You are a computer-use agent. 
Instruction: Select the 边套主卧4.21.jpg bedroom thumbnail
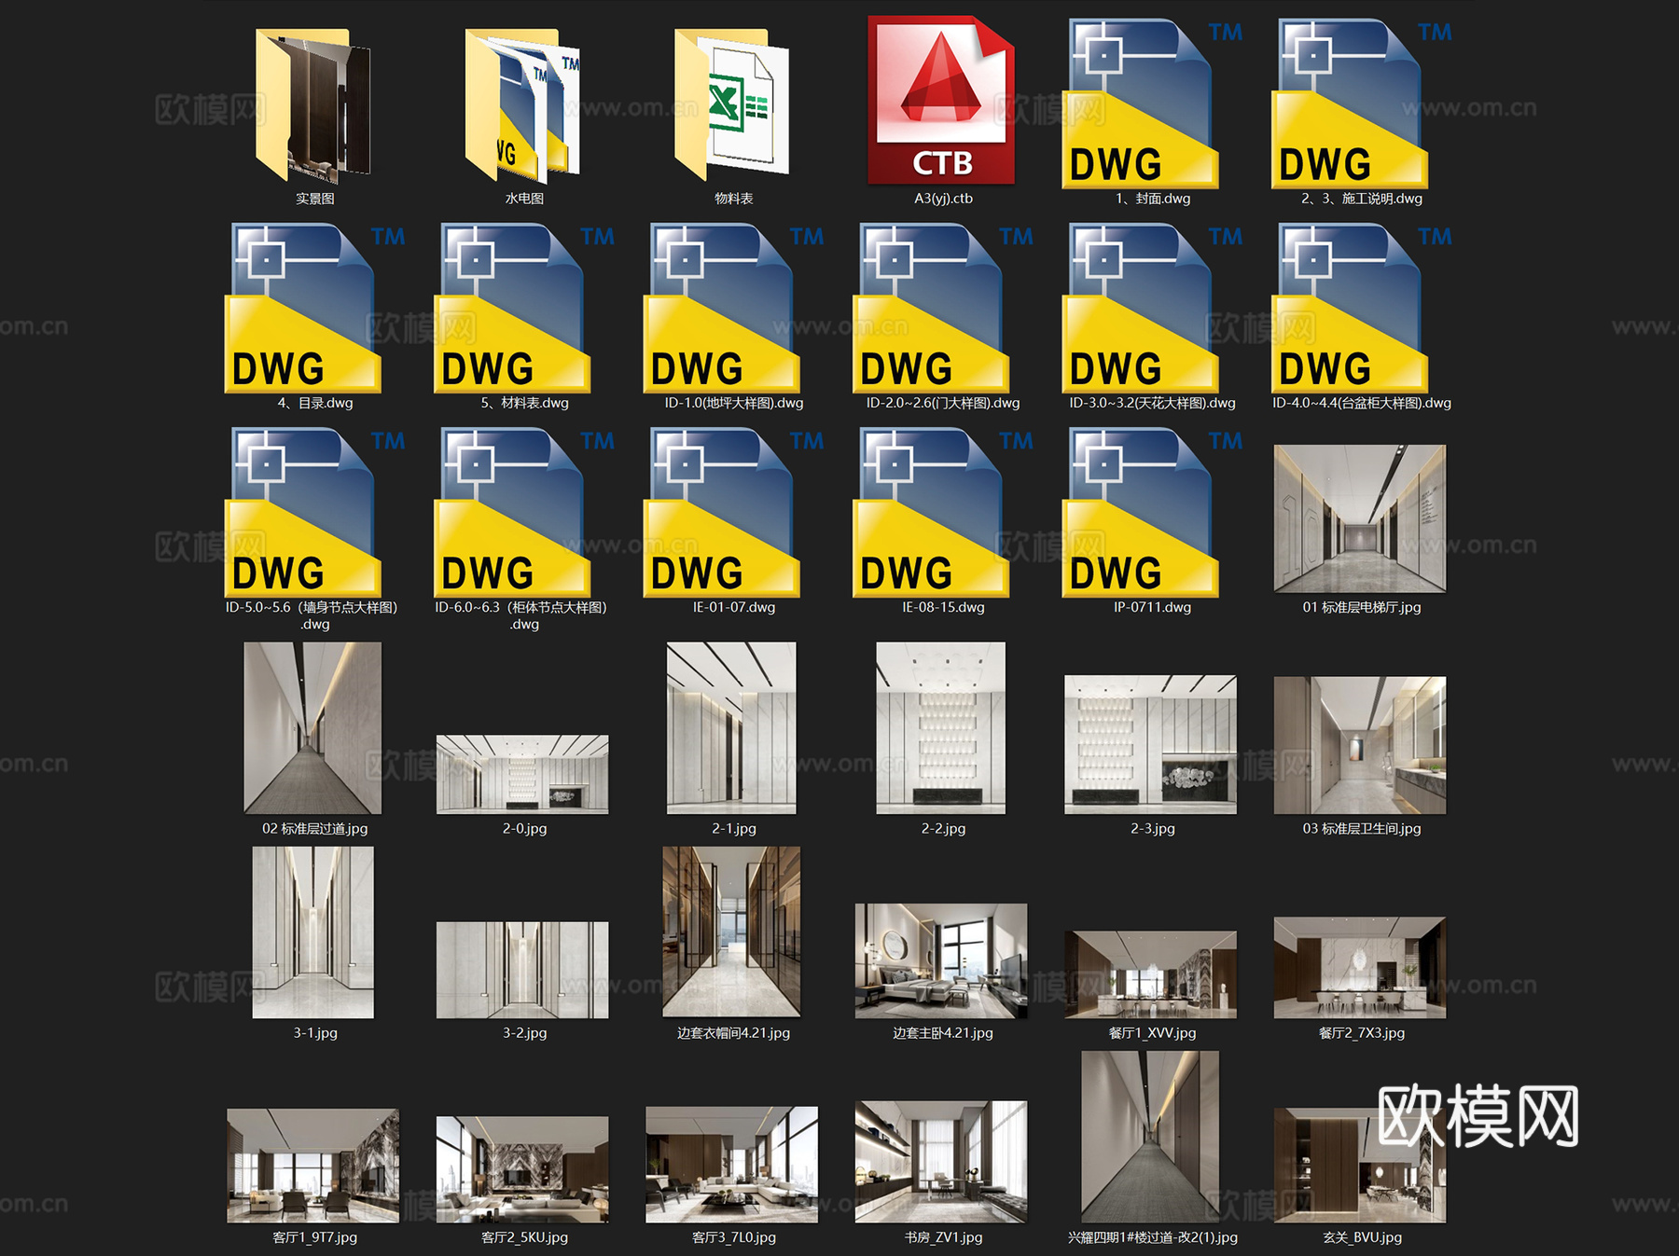click(x=941, y=960)
